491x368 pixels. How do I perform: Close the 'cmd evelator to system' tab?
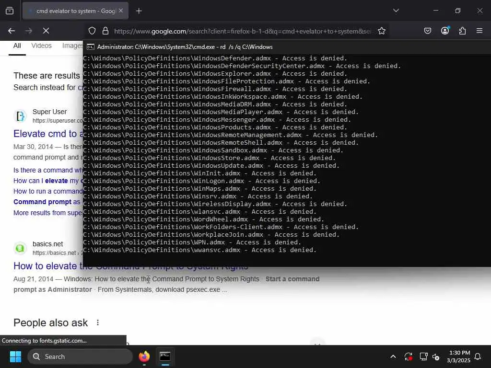coord(121,11)
